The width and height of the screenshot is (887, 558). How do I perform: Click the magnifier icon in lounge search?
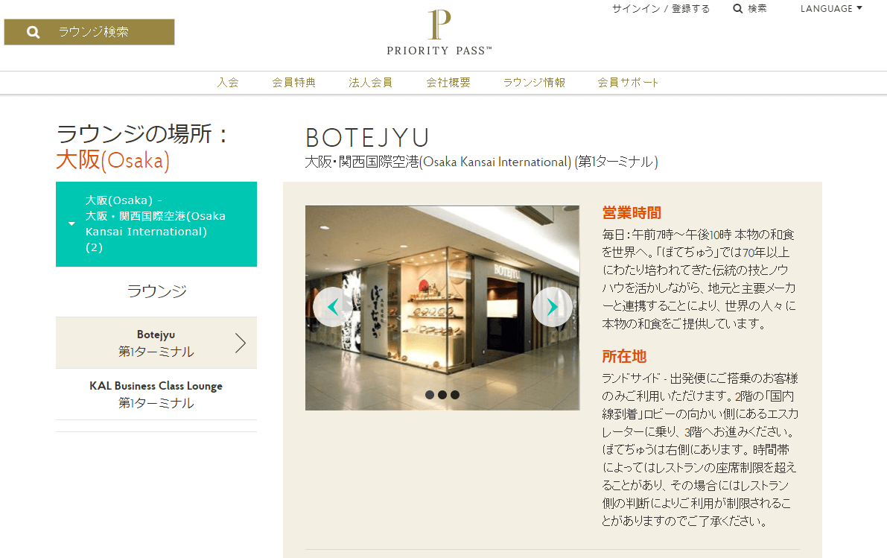[34, 32]
